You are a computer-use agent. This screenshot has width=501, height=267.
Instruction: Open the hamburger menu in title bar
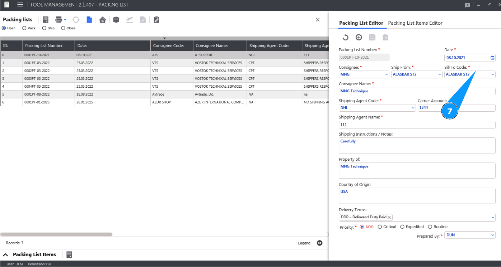tap(20, 5)
